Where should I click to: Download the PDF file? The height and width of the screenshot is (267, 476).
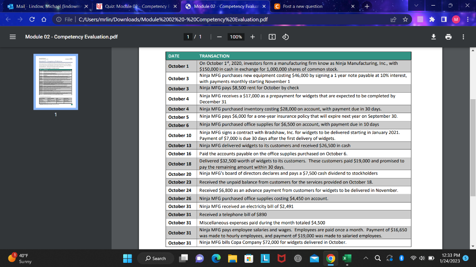click(x=434, y=37)
